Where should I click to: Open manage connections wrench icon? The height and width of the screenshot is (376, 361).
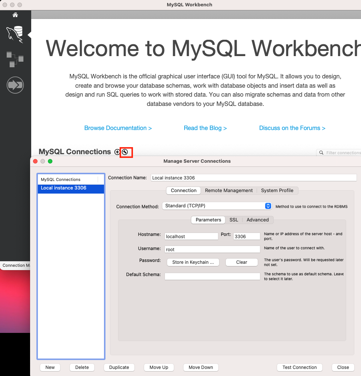click(x=125, y=152)
